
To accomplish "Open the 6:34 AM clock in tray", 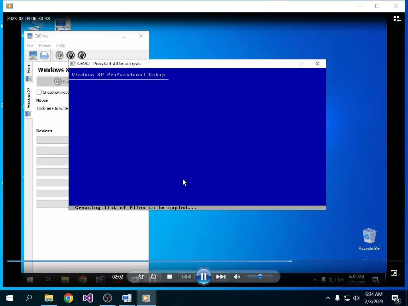I will point(374,298).
